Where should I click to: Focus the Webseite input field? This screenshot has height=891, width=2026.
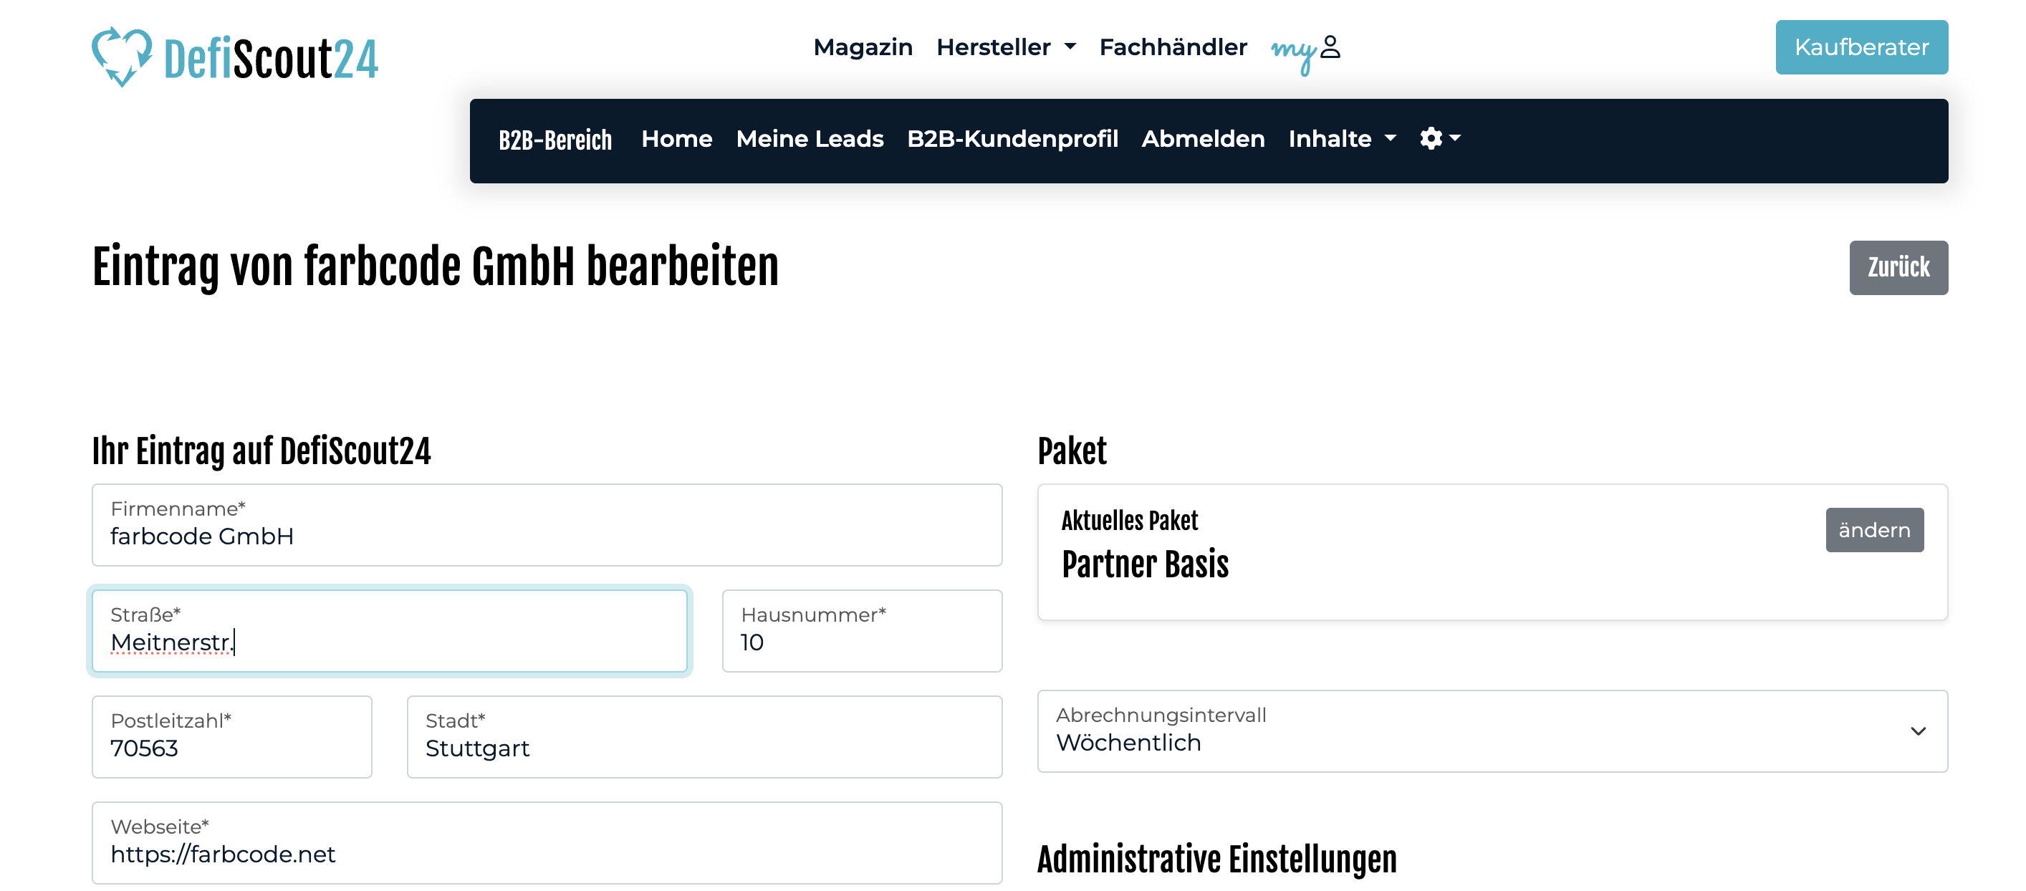[547, 843]
